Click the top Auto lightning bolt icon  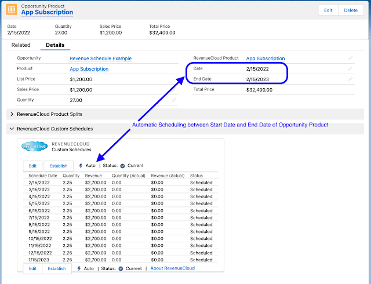pos(81,166)
